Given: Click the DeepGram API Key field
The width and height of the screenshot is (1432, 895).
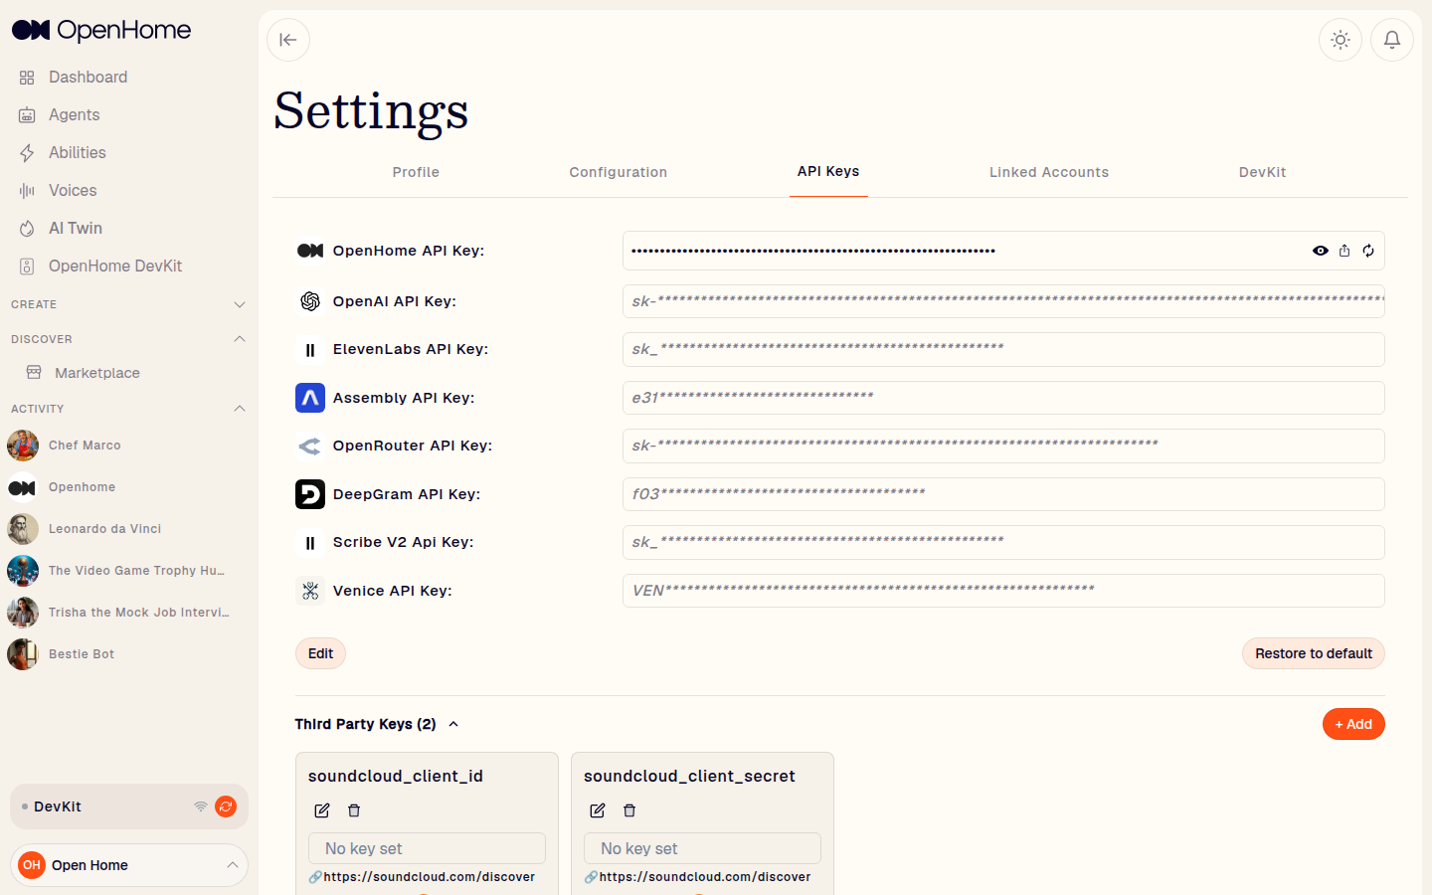Looking at the screenshot, I should click(1003, 494).
